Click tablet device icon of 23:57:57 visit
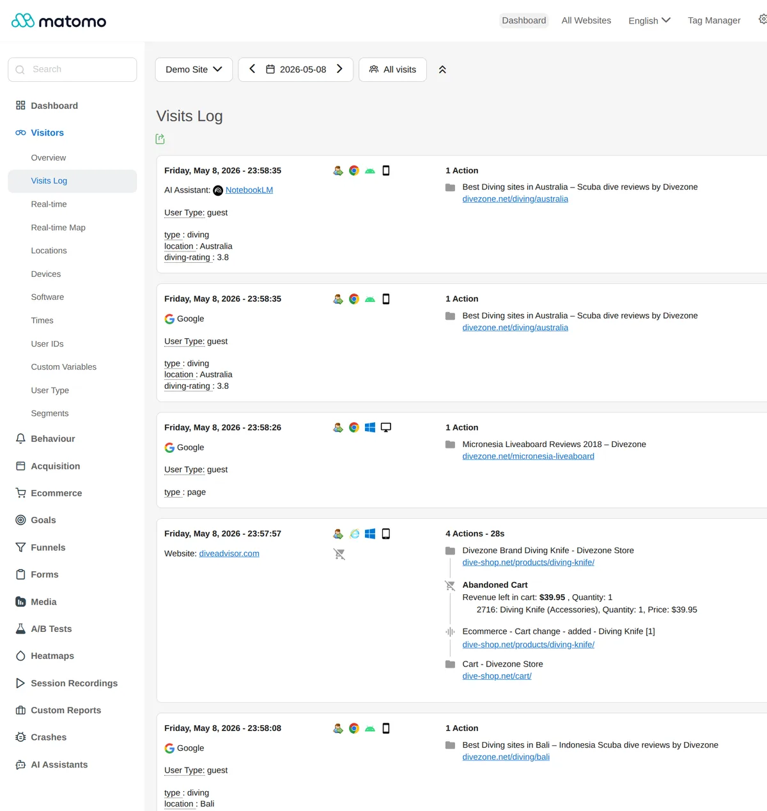Screen dimensions: 767x811 pos(386,533)
